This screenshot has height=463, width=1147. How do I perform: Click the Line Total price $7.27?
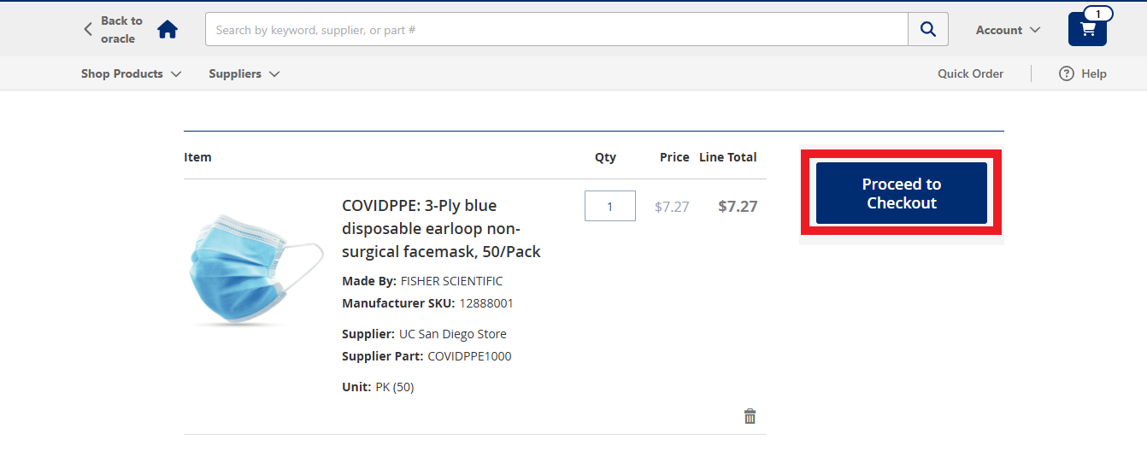point(738,206)
